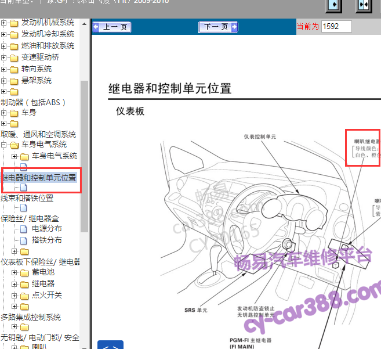Open document icon next to 搭铁分布

[24, 240]
